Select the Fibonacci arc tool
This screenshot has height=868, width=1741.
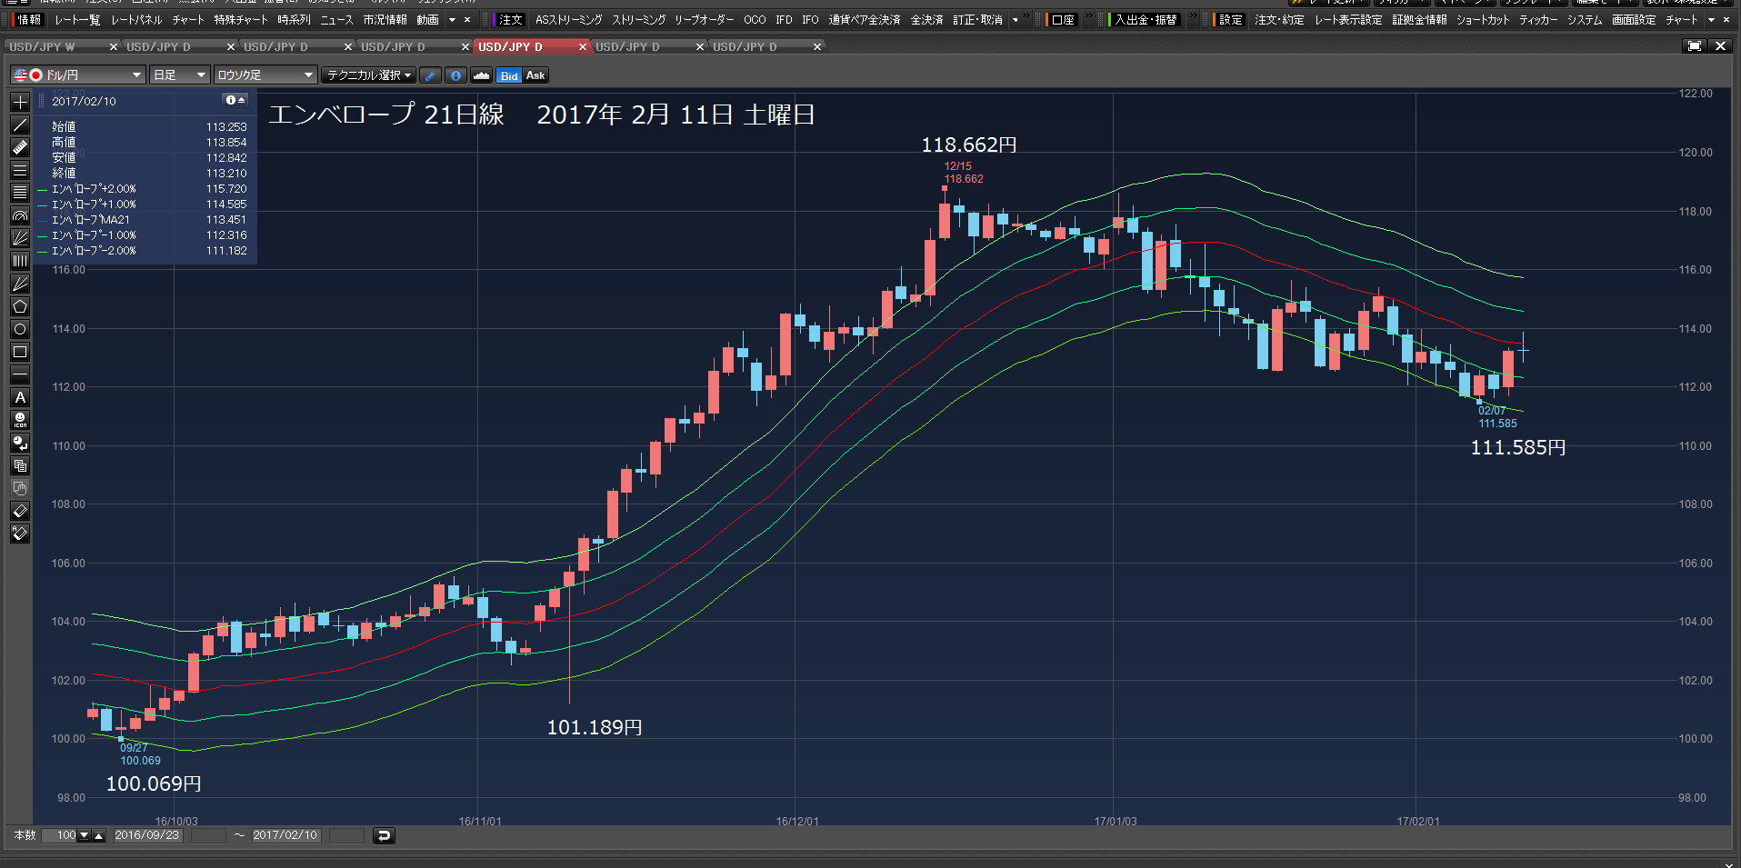click(x=20, y=215)
